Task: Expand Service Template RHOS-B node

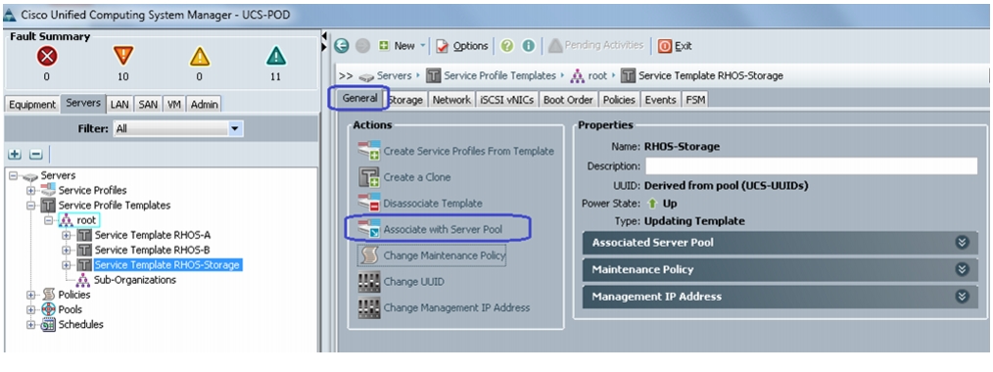Action: point(66,250)
